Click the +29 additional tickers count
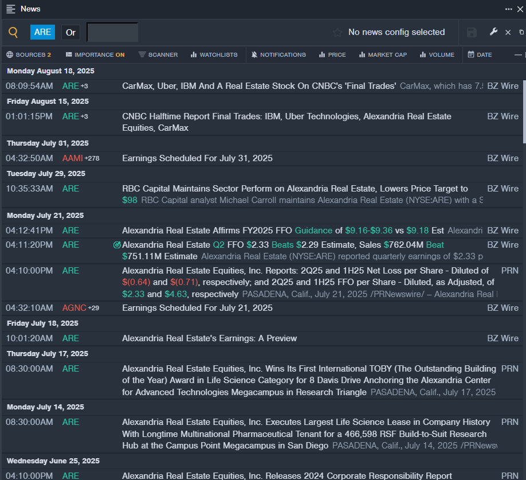 pos(93,308)
